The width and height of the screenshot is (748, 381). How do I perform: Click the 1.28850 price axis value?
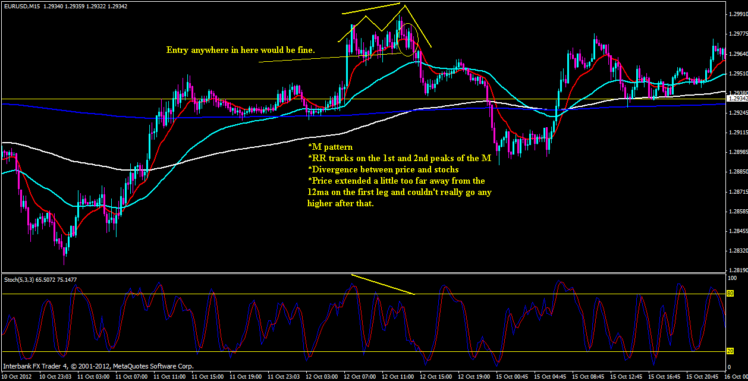738,172
